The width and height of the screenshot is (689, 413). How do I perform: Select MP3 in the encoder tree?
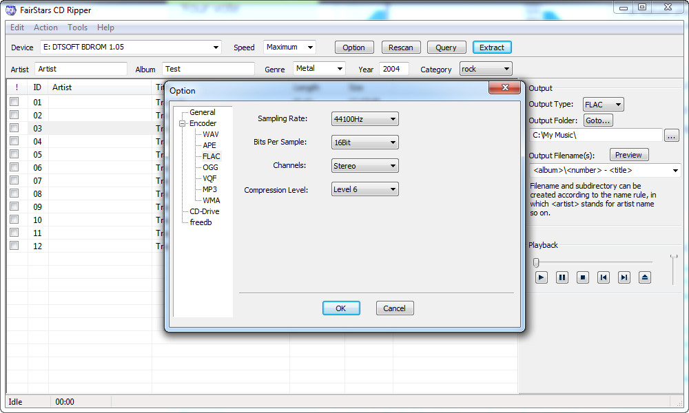pyautogui.click(x=209, y=189)
